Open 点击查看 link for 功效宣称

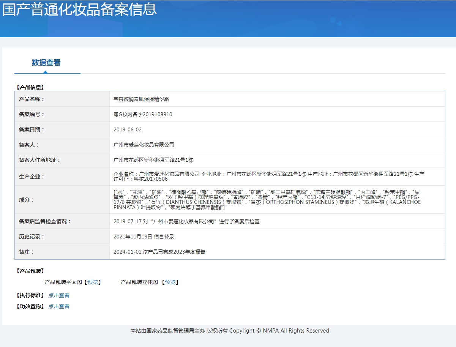click(x=59, y=306)
